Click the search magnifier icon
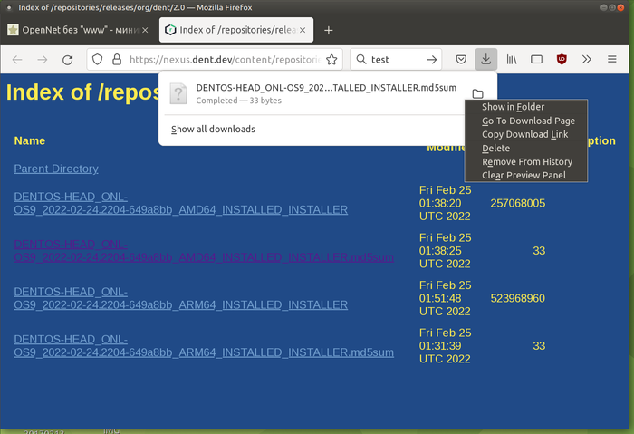The height and width of the screenshot is (434, 634). pos(360,60)
